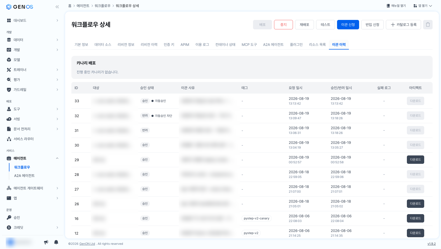
Task: Open the 대시보드 sidebar icon
Action: (9, 20)
